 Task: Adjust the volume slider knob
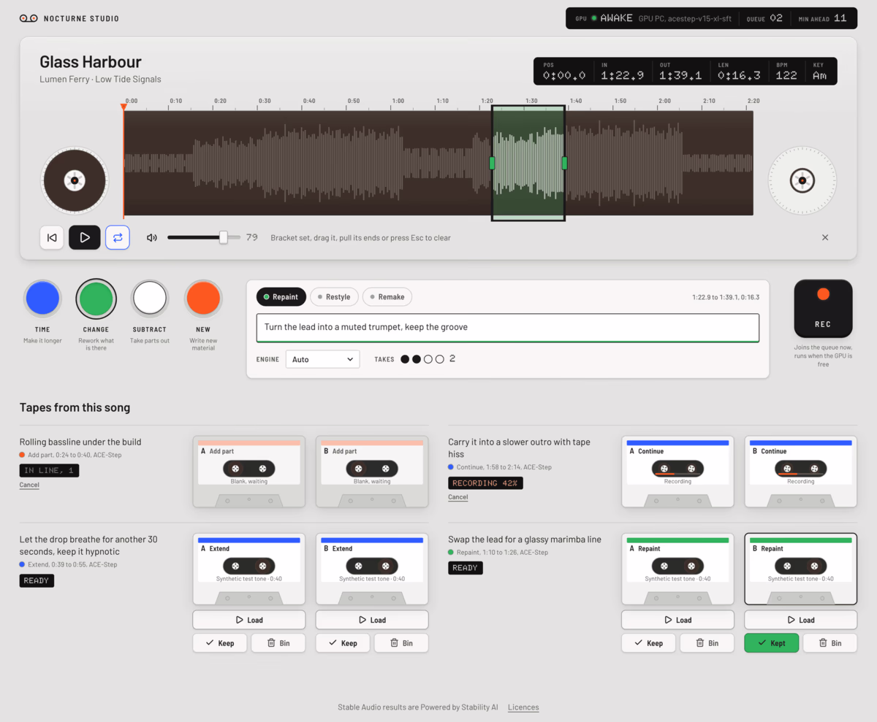click(224, 237)
